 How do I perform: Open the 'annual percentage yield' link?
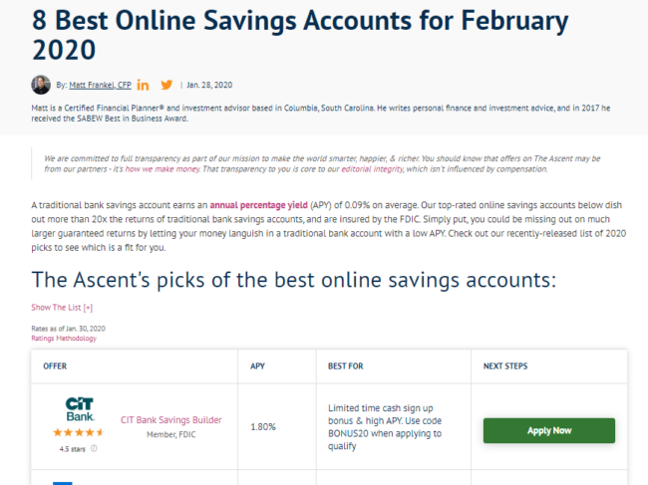[x=259, y=205]
